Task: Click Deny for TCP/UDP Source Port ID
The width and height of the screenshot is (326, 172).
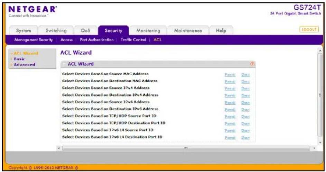Action: pyautogui.click(x=245, y=116)
